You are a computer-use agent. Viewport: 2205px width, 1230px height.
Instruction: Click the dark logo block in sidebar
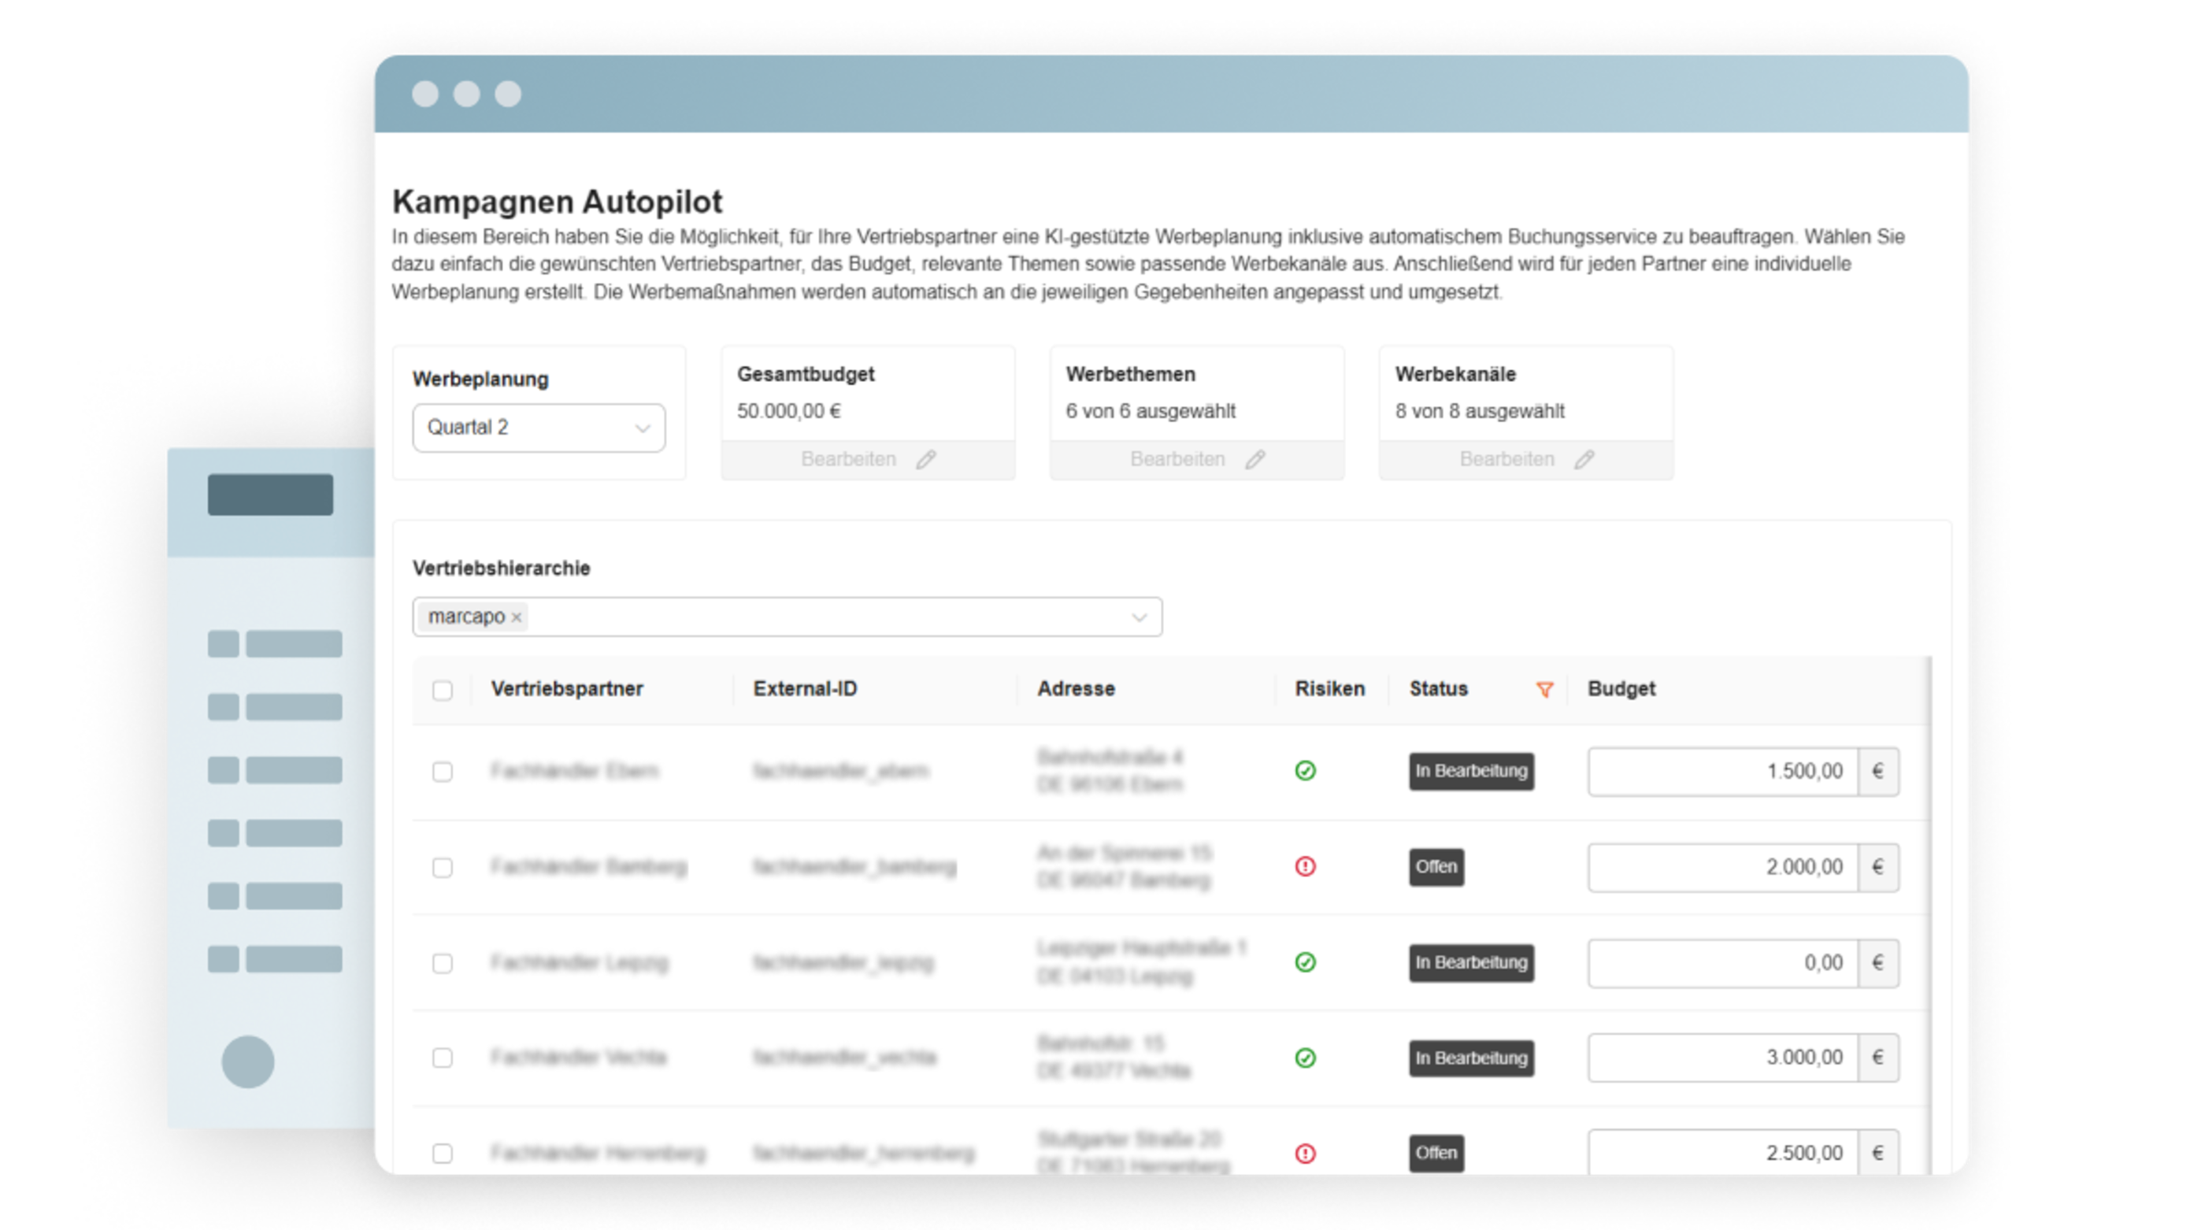(x=270, y=495)
